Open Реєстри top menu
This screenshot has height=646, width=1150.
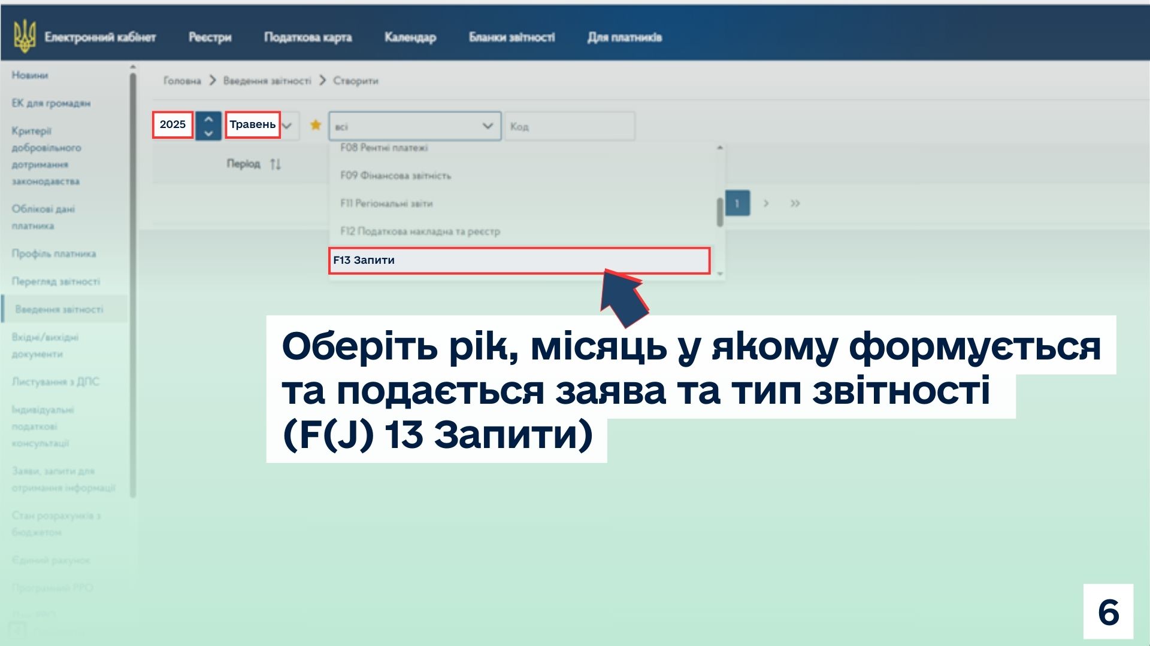pos(210,37)
